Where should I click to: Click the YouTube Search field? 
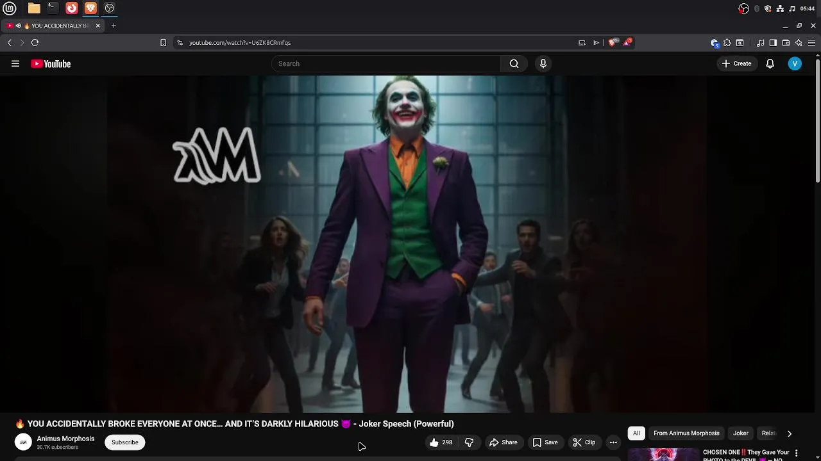point(386,63)
